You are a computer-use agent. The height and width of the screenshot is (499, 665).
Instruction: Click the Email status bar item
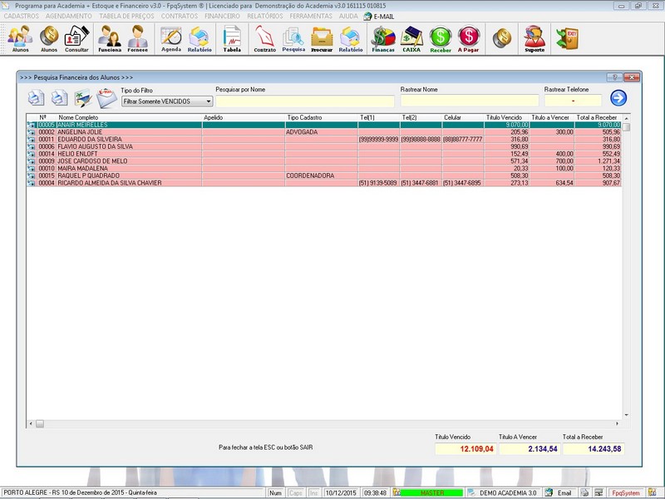tap(559, 492)
